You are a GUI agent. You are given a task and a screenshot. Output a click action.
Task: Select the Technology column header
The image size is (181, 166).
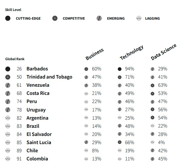click(132, 53)
